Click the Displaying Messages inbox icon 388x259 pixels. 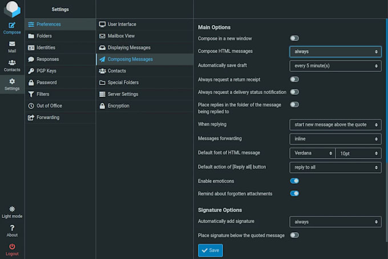[102, 47]
